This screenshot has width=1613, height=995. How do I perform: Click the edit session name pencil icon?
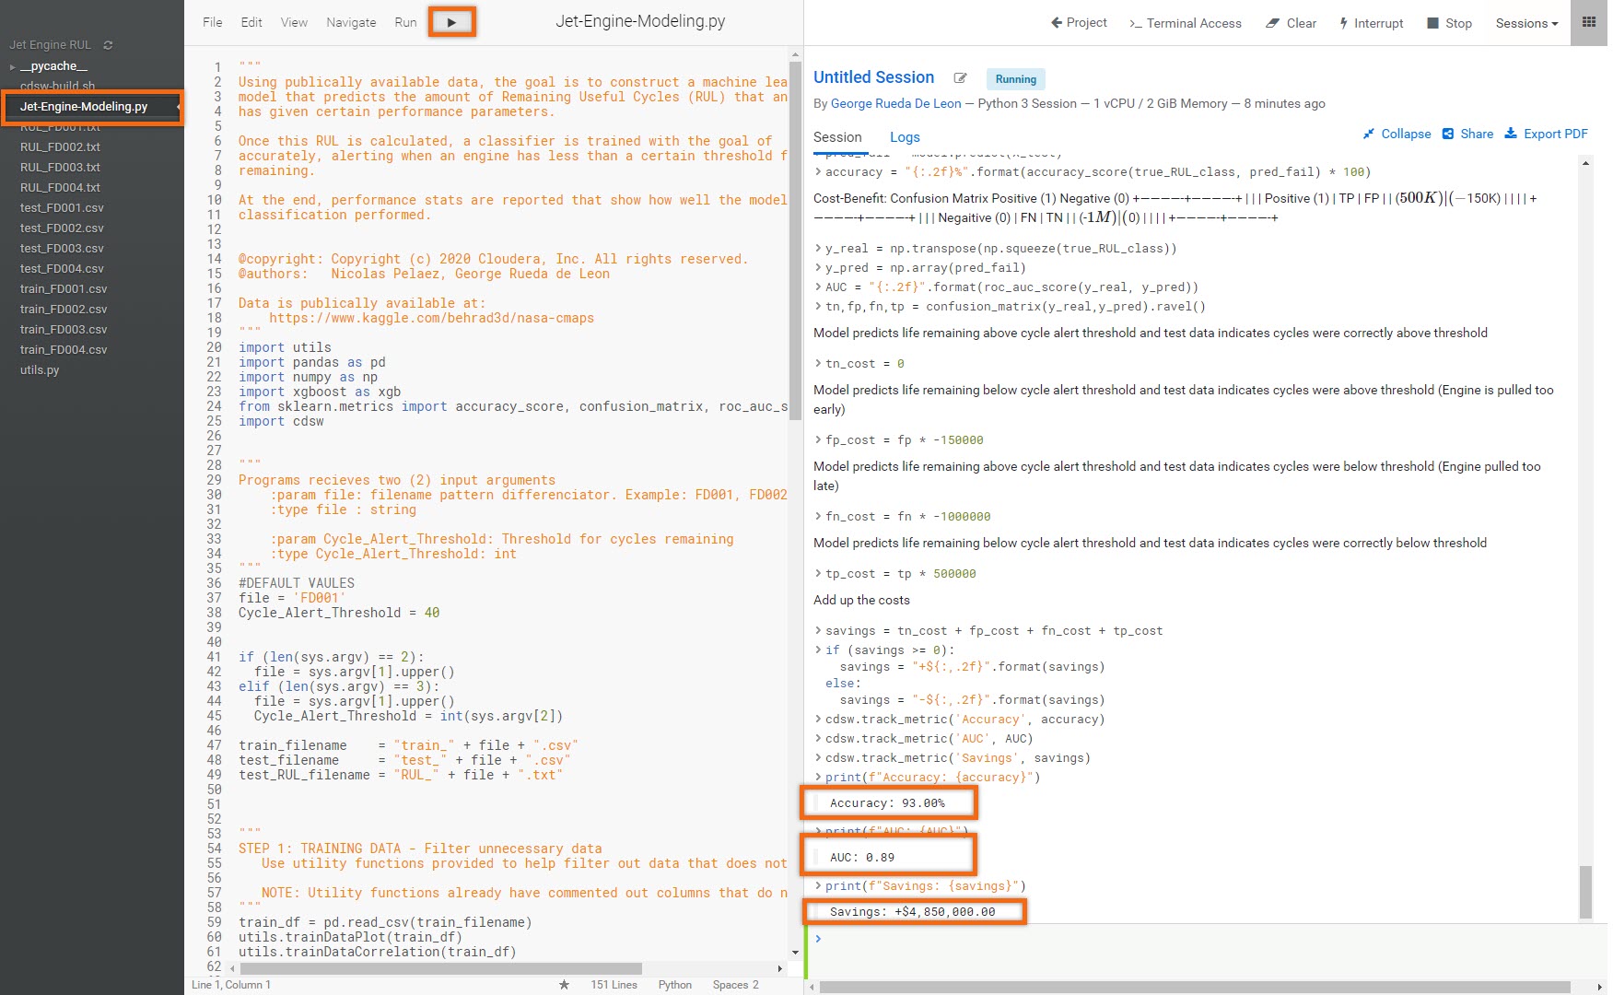pyautogui.click(x=960, y=78)
